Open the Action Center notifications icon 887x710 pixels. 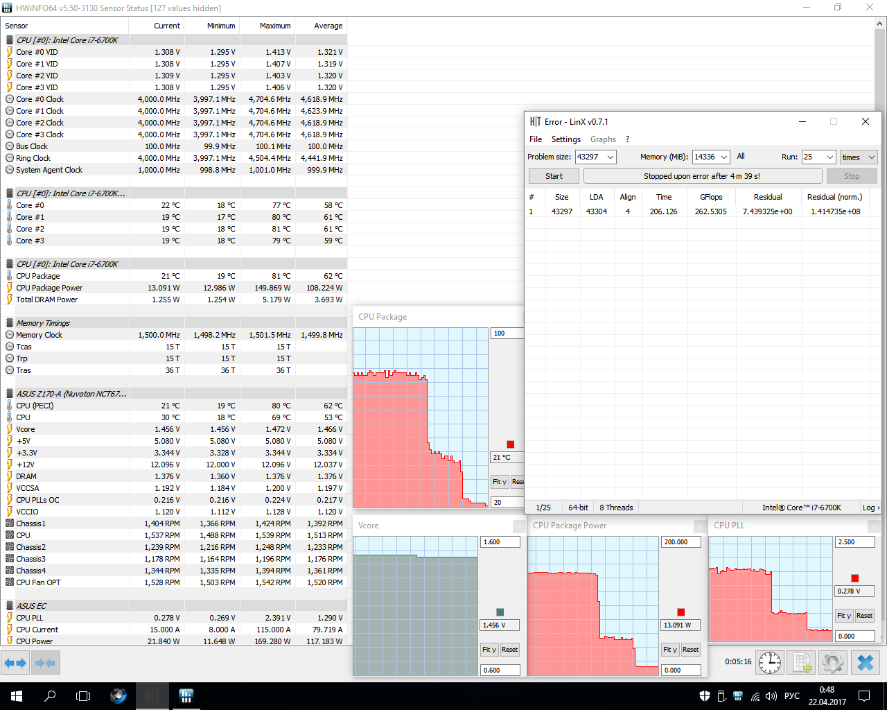(x=864, y=696)
